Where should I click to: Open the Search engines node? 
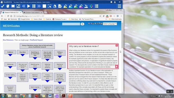coord(35,87)
